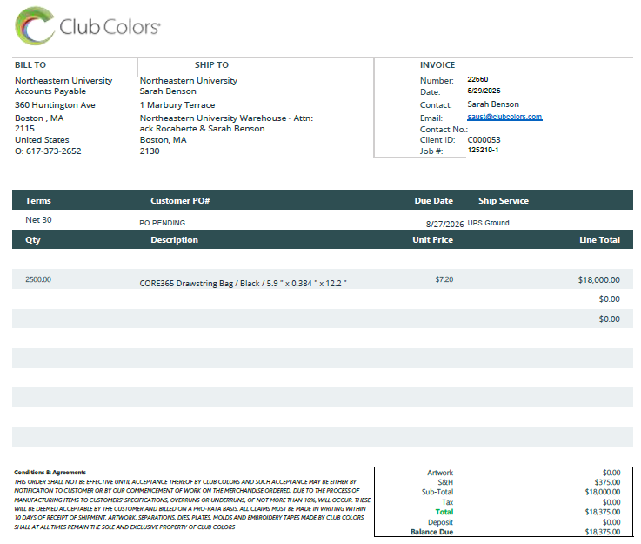Viewport: 641px width, 544px height.
Task: Click the Club Colors swirl logo
Action: tap(35, 26)
